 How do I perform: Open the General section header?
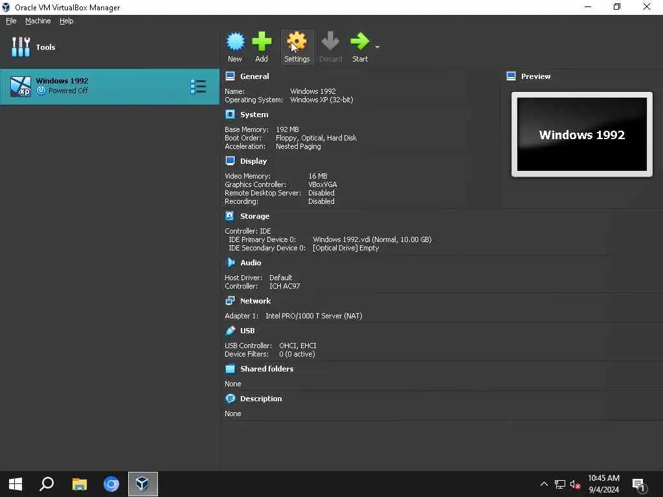[x=254, y=76]
